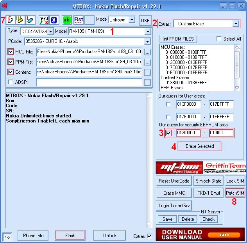247x243 pixels.
Task: Browse for MCU File with the ... button
Action: point(147,52)
